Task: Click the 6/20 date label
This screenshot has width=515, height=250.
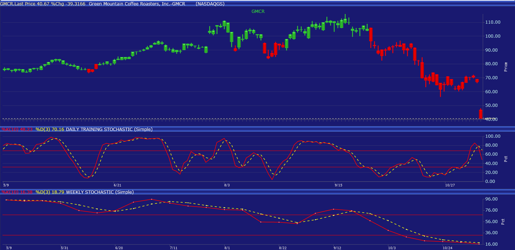Action: [119, 248]
